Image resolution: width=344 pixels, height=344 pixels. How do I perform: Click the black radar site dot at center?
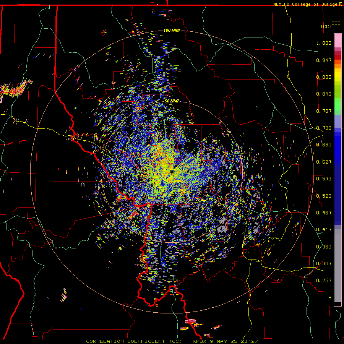click(172, 172)
